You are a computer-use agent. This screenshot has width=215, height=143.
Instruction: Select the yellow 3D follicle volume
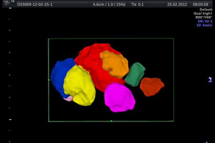coord(80,86)
